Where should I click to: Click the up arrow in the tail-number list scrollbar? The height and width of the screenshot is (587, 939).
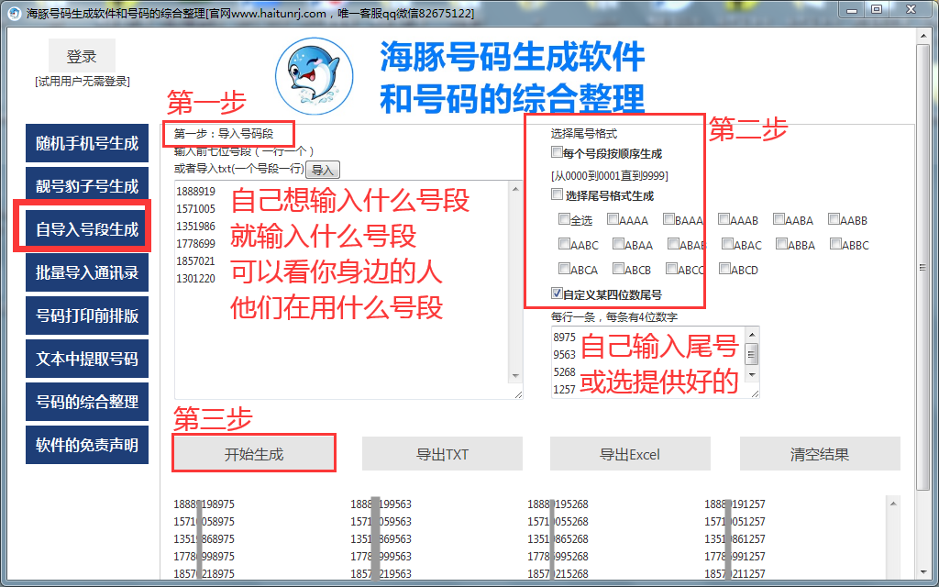(752, 336)
